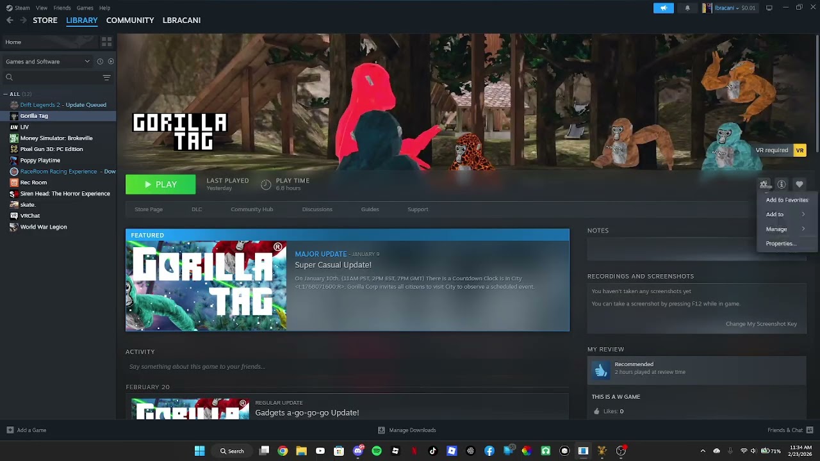Image resolution: width=820 pixels, height=461 pixels.
Task: Click the activity status input field
Action: [x=347, y=367]
